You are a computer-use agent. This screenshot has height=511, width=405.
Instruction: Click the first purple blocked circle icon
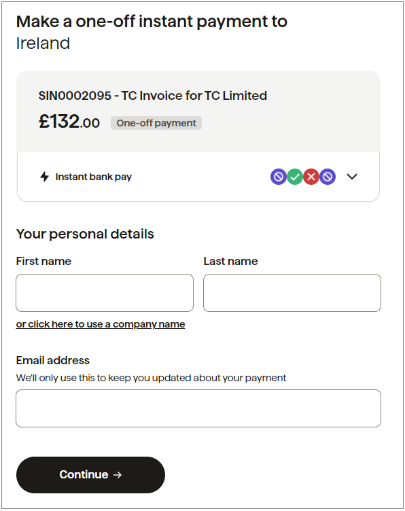[279, 177]
